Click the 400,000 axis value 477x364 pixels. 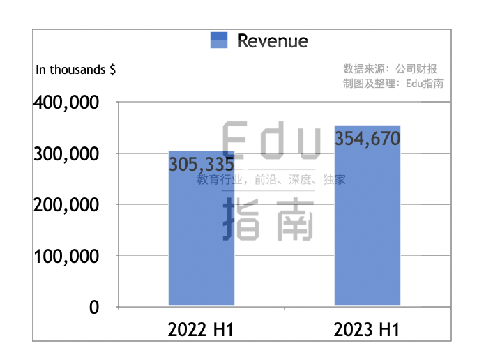(66, 103)
